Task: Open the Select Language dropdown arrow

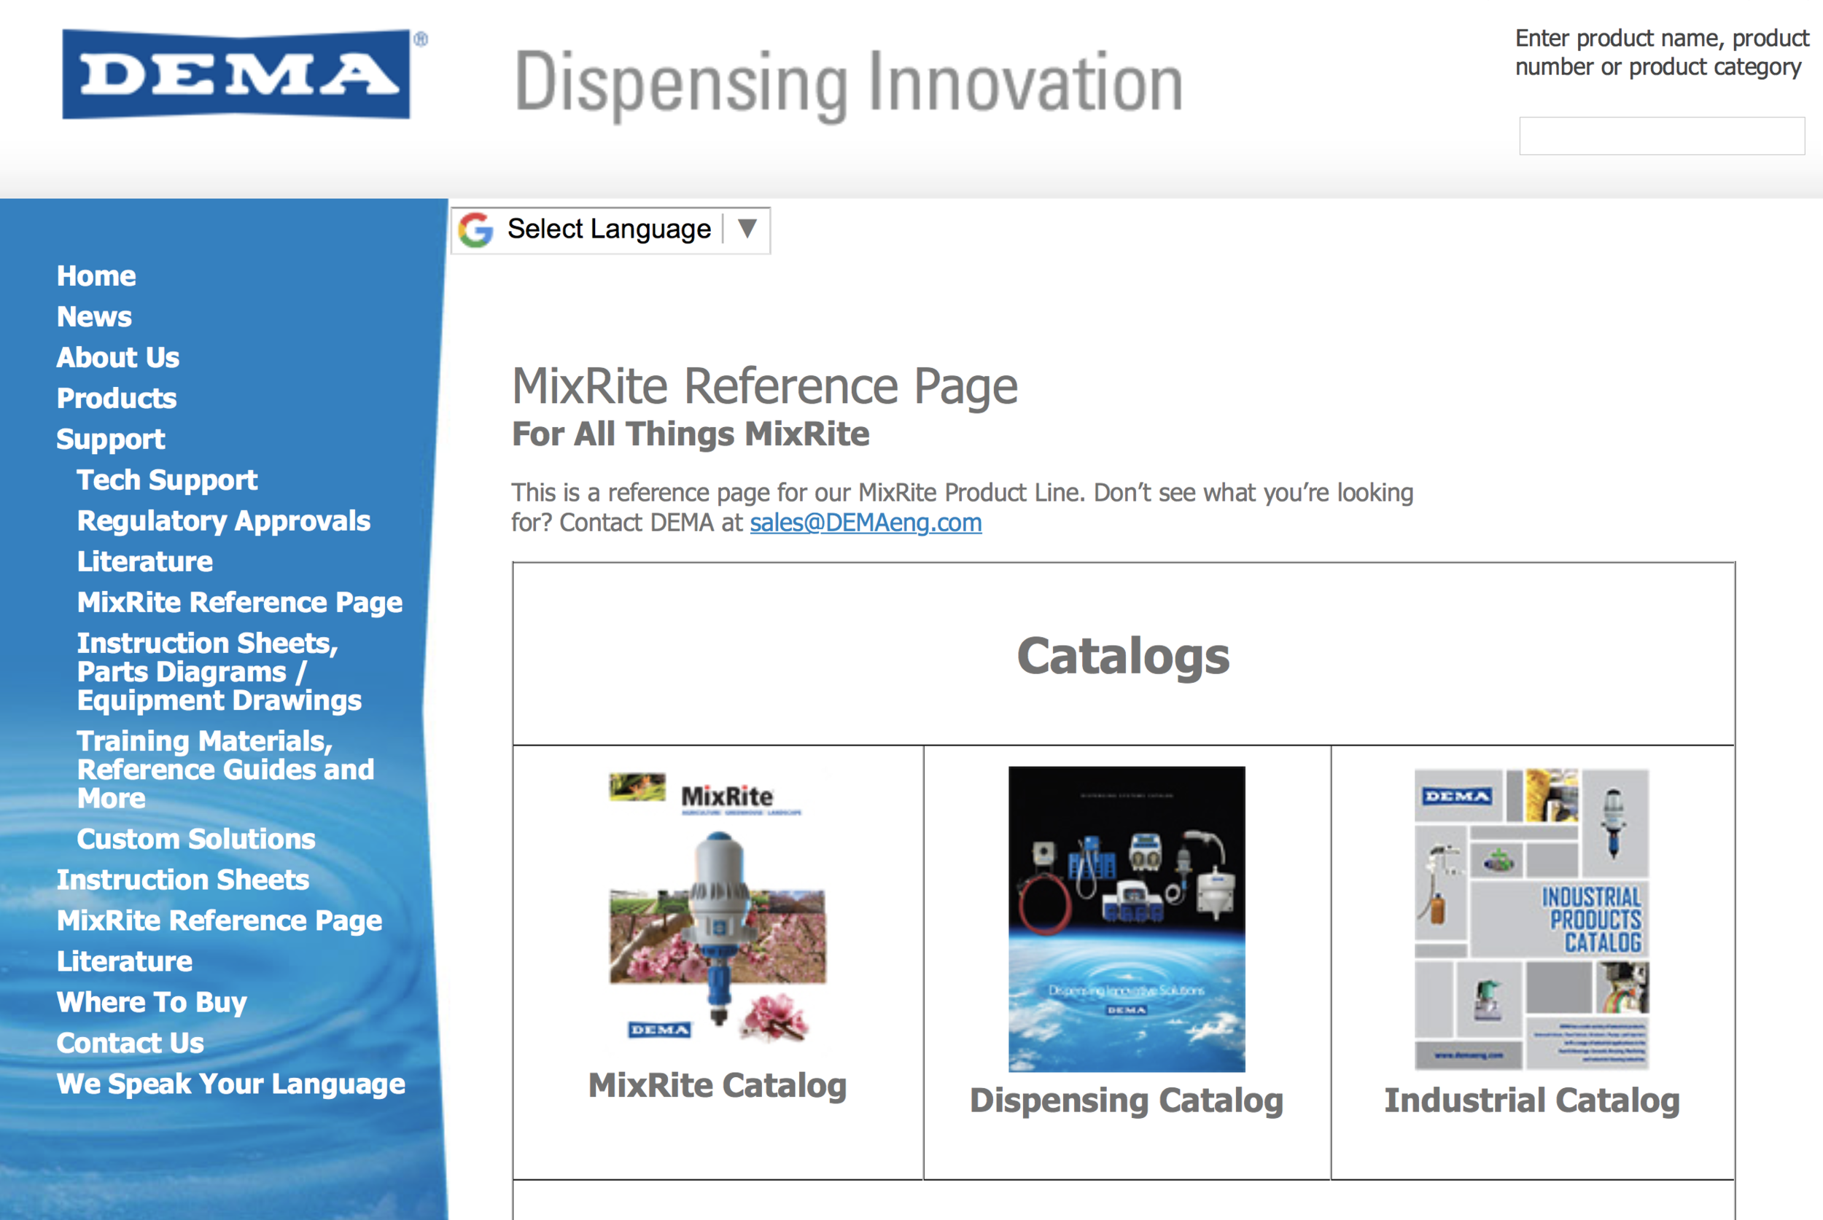Action: tap(747, 229)
